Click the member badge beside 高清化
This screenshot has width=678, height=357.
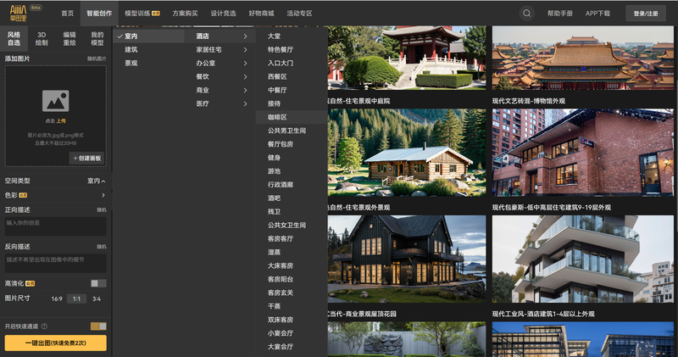pos(31,283)
